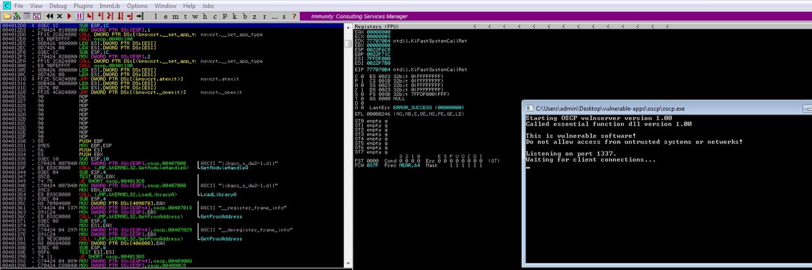Show source with 's' button
The image size is (812, 270).
click(284, 16)
